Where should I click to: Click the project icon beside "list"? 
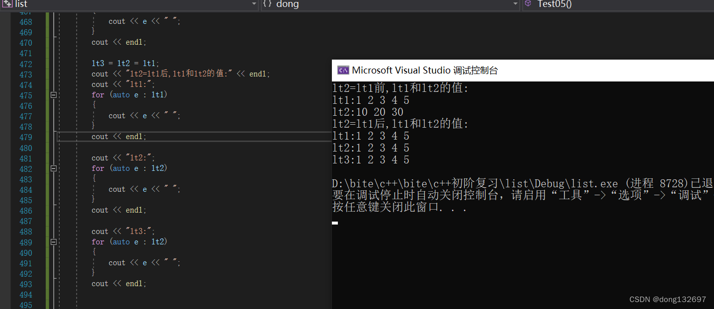(x=7, y=4)
